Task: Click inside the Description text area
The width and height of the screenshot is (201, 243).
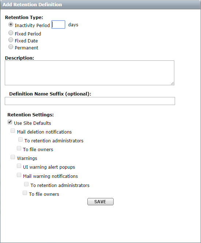Action: 90,73
